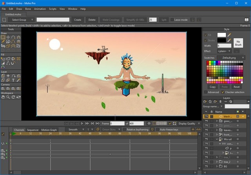Select the Magnifier zoom tool in Workspace
Viewport: 251px width, 175px height.
pyautogui.click(x=8, y=97)
